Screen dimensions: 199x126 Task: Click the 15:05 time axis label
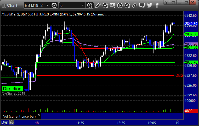[x=152, y=123]
